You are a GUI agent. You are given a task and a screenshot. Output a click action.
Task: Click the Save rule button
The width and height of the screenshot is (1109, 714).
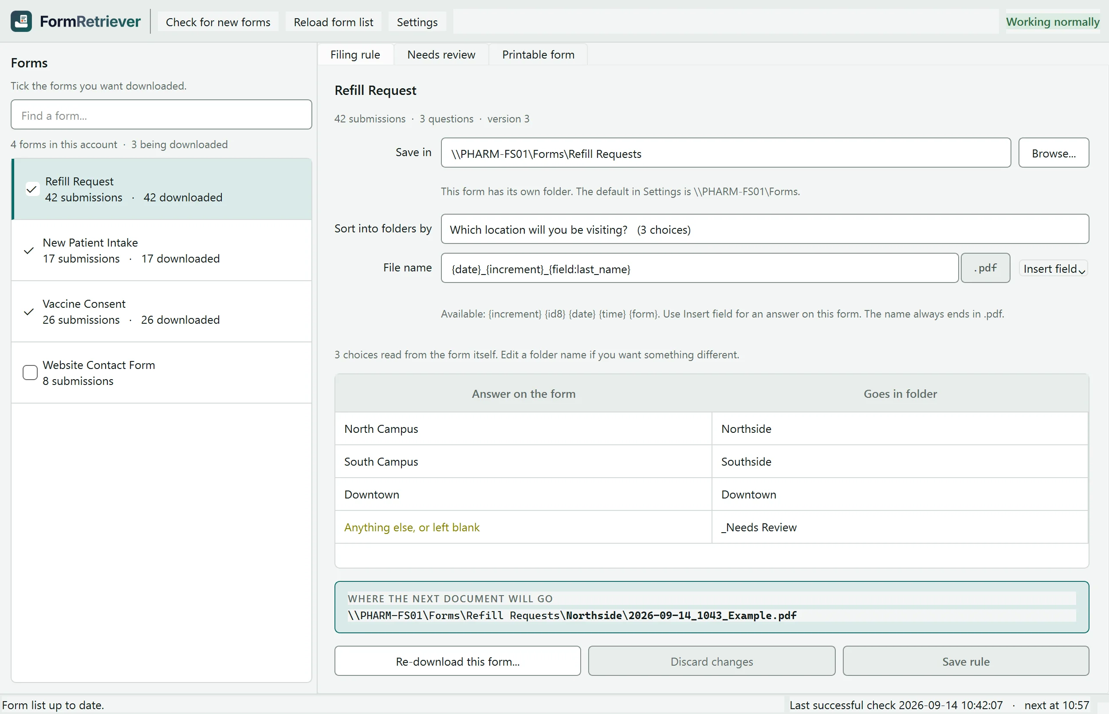[965, 661]
